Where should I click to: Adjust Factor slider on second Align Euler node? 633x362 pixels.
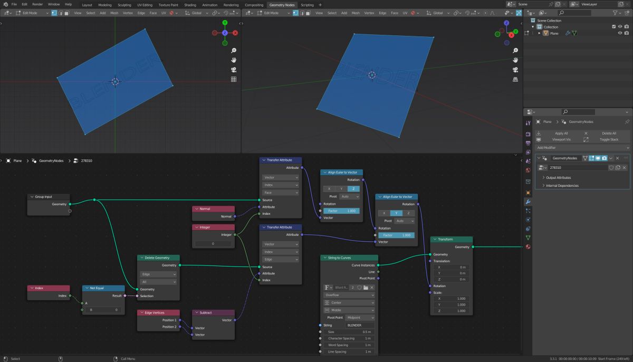click(396, 235)
